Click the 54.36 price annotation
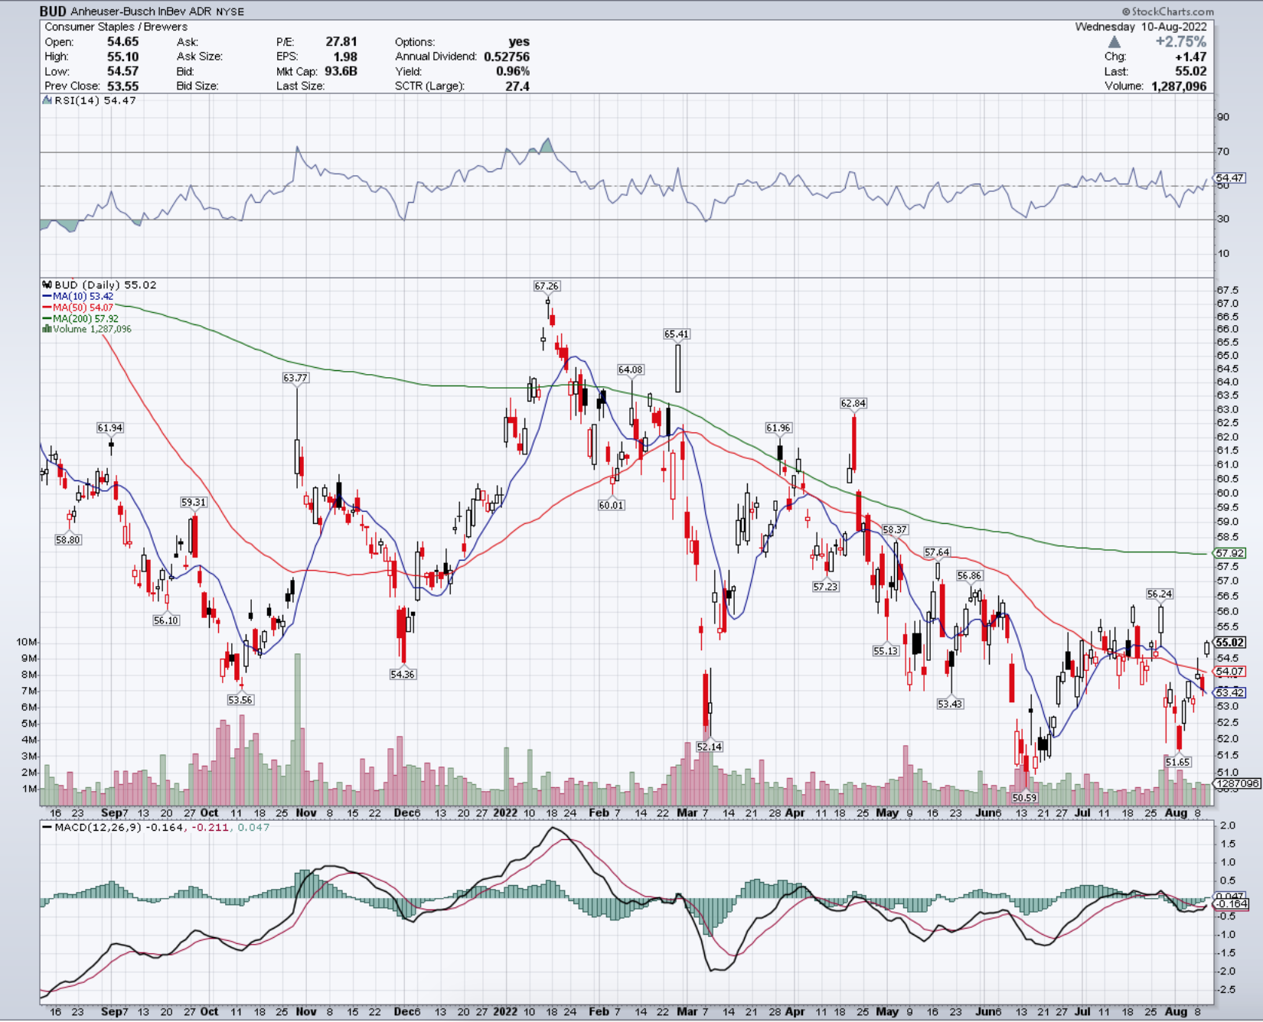This screenshot has height=1022, width=1263. [403, 674]
